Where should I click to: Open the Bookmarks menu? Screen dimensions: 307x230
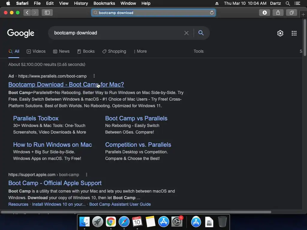[104, 3]
